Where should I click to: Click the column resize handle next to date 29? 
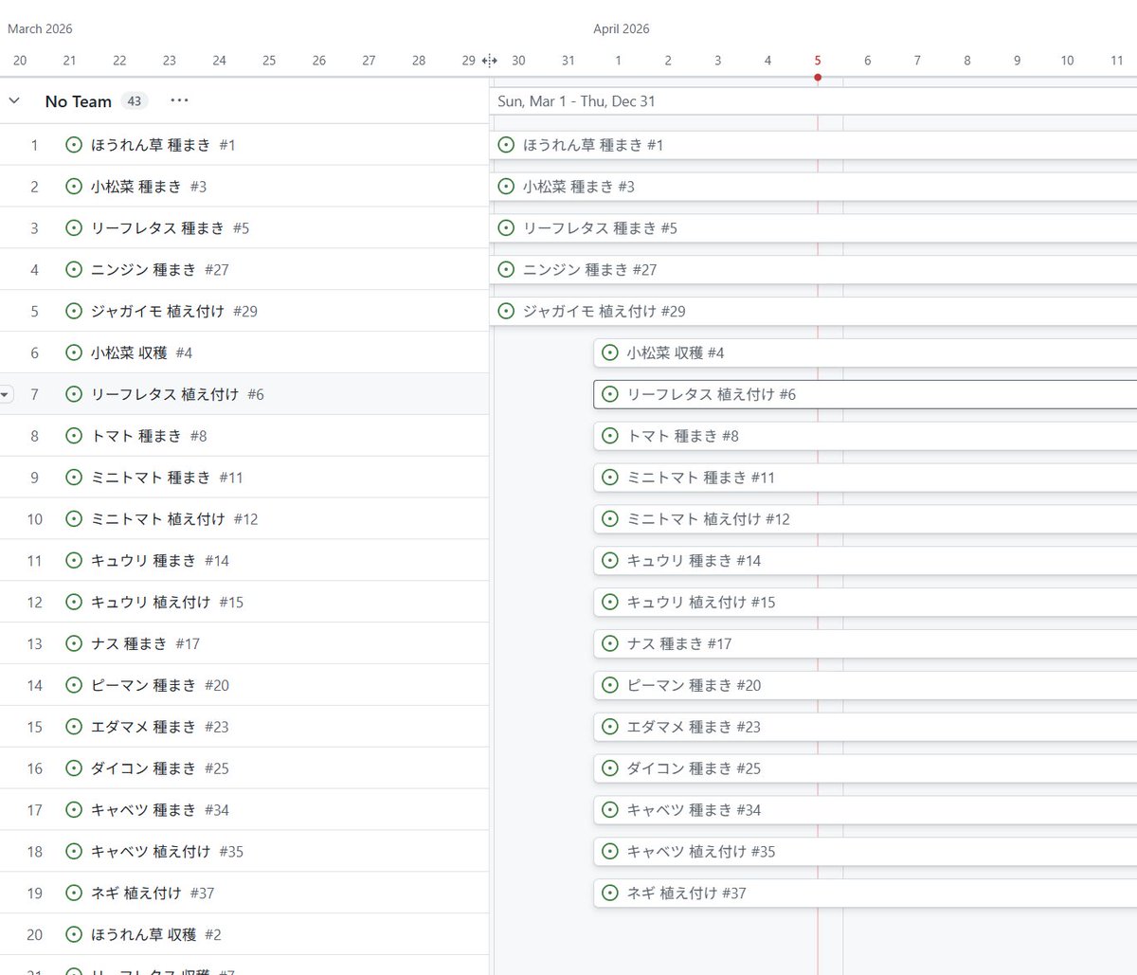[490, 61]
